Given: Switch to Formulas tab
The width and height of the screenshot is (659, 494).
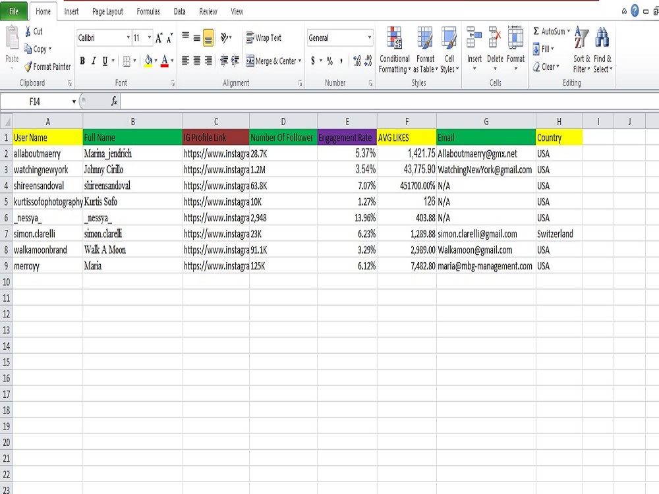Looking at the screenshot, I should point(148,11).
